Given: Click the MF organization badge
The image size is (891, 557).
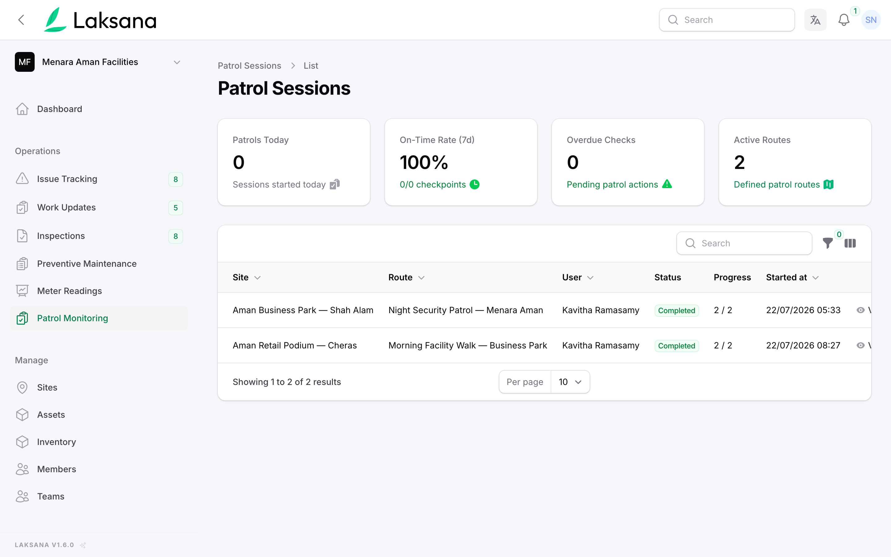Looking at the screenshot, I should coord(25,62).
